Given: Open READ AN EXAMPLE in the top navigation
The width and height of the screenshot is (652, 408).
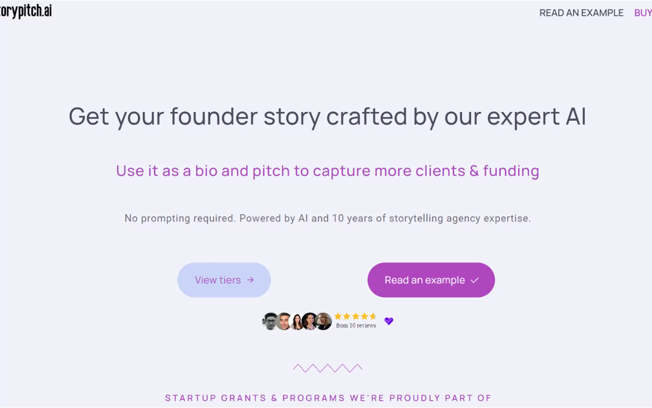Looking at the screenshot, I should 582,13.
